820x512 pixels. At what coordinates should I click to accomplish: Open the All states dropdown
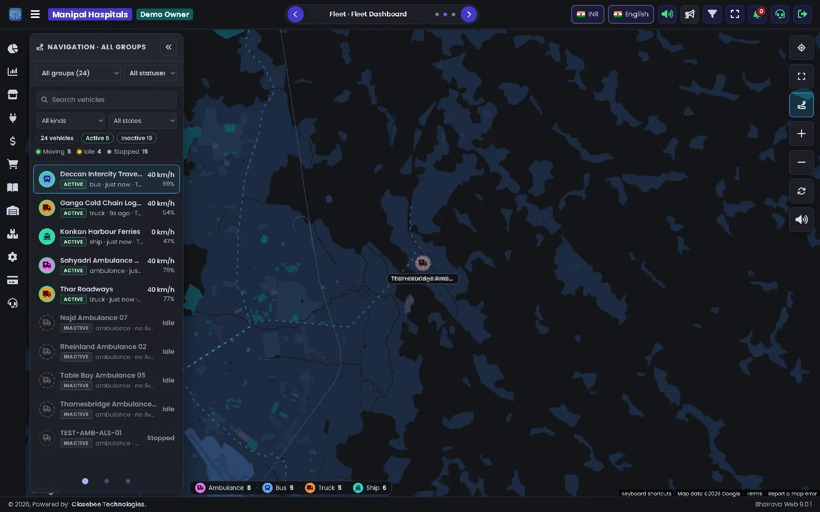click(142, 121)
